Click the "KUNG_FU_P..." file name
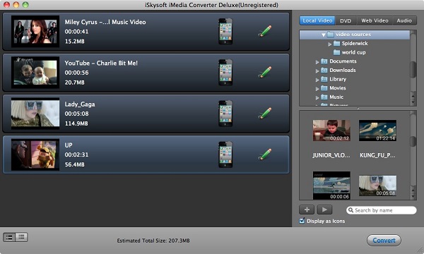 [x=377, y=155]
